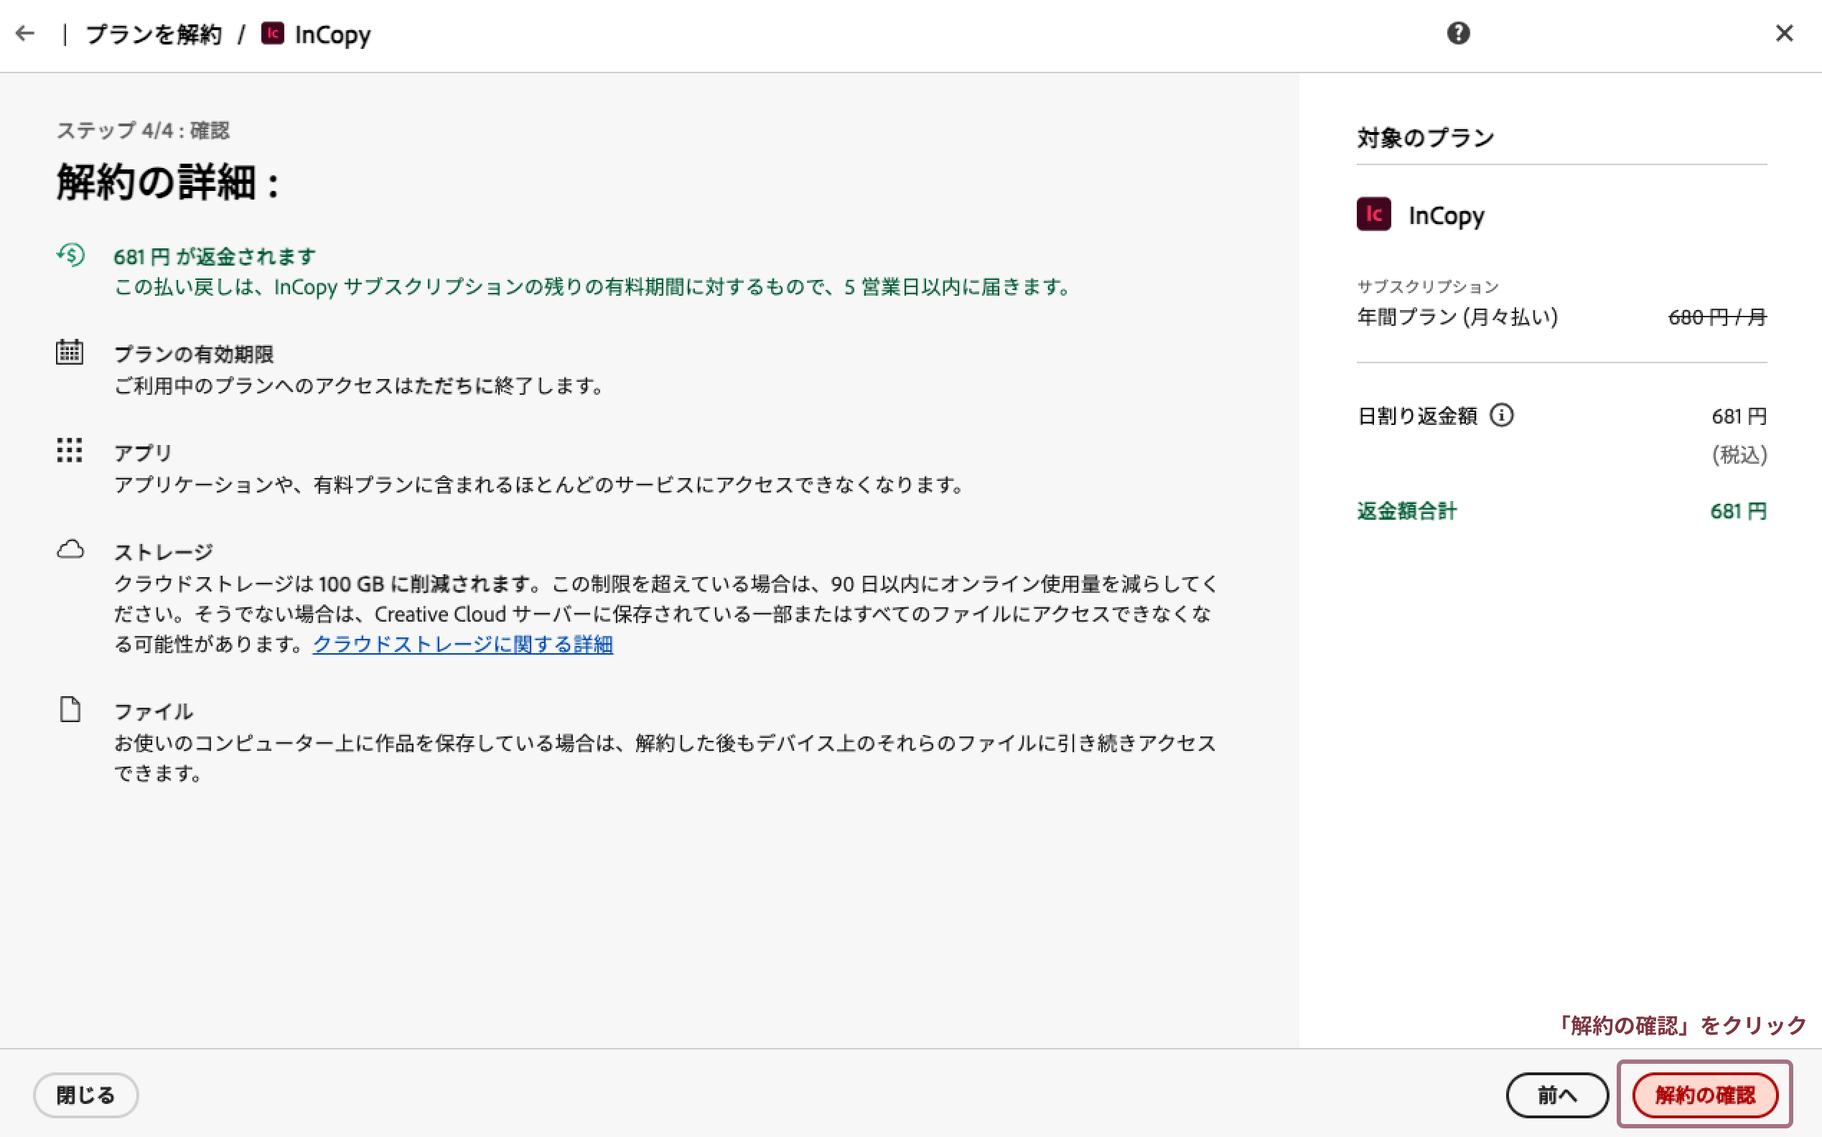This screenshot has height=1137, width=1822.
Task: Click the calendar icon beside プランの有効期限
Action: pyautogui.click(x=69, y=351)
